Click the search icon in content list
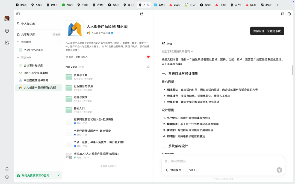Viewport: 295px width, 184px height. click(148, 67)
